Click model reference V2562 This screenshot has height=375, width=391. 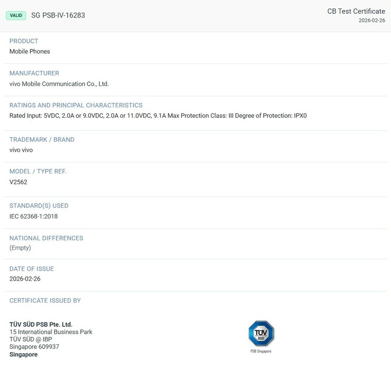click(x=18, y=182)
